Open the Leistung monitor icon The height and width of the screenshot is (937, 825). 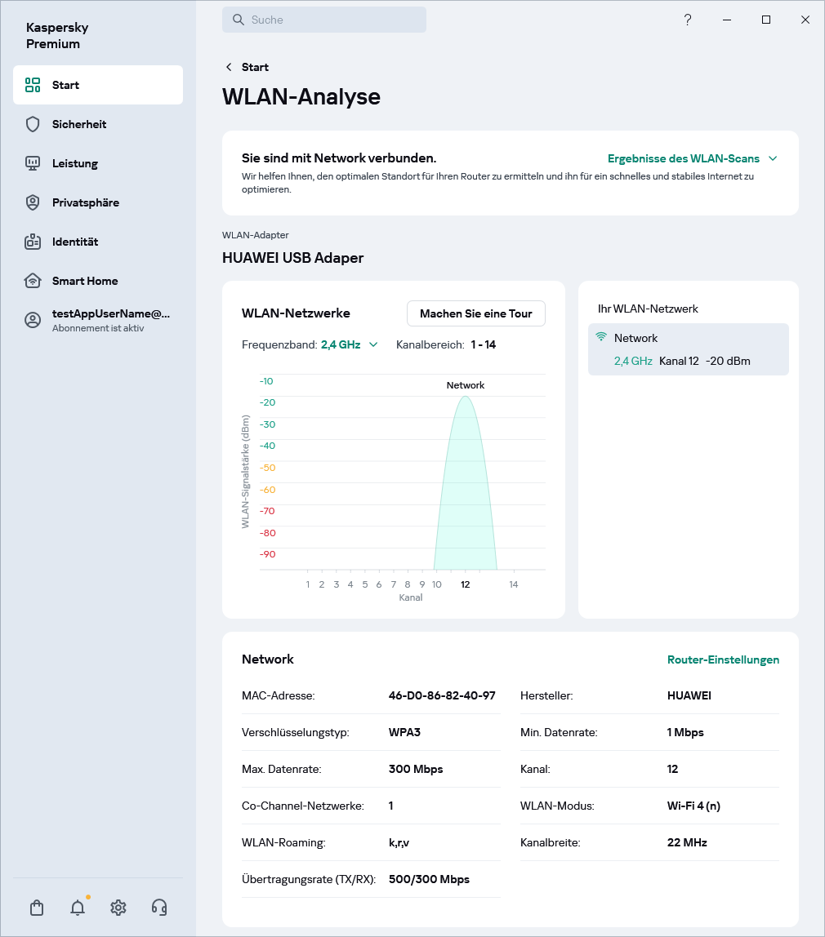click(x=32, y=163)
